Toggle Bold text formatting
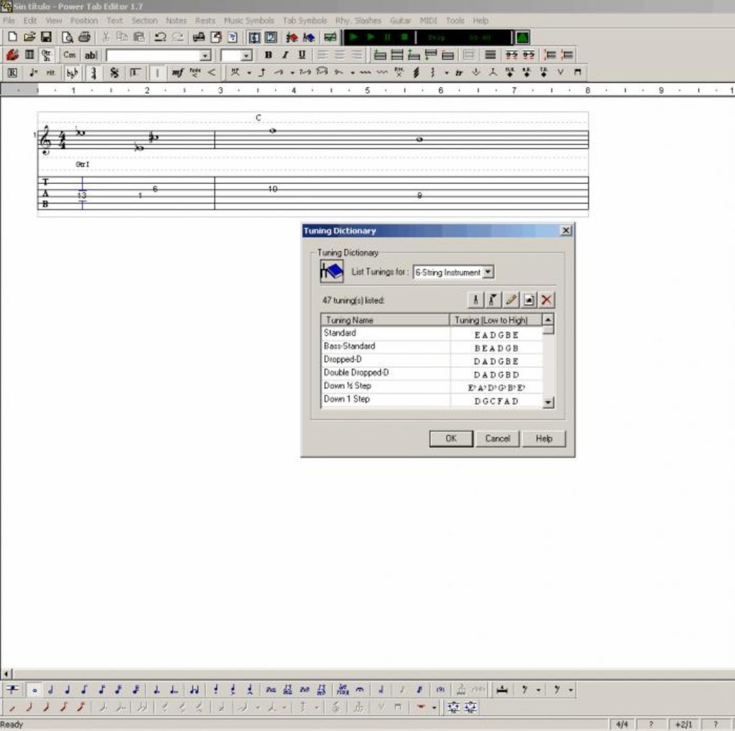 pos(268,55)
